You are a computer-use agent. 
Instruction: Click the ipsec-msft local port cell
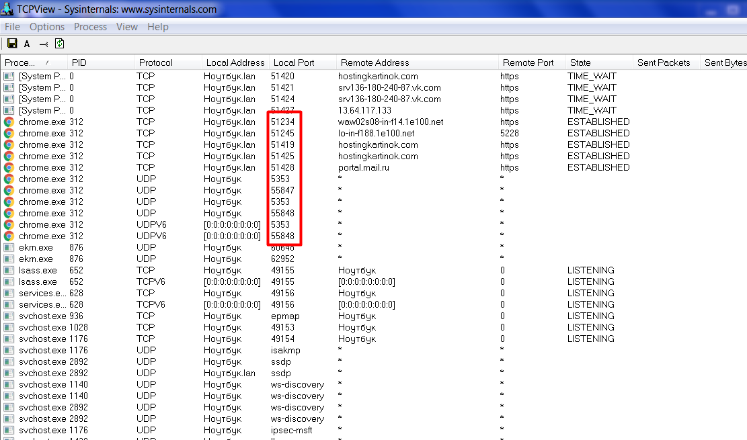(x=292, y=431)
